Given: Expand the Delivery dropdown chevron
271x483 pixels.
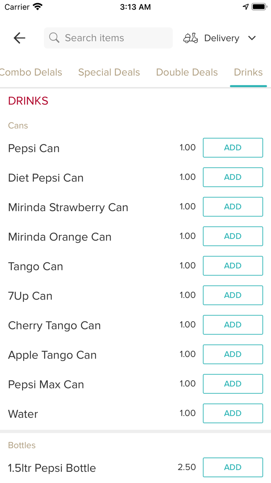Looking at the screenshot, I should coord(252,38).
